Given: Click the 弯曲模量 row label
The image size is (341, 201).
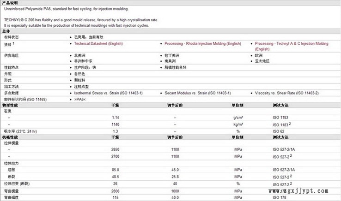Looking at the screenshot, I should click(11, 191).
